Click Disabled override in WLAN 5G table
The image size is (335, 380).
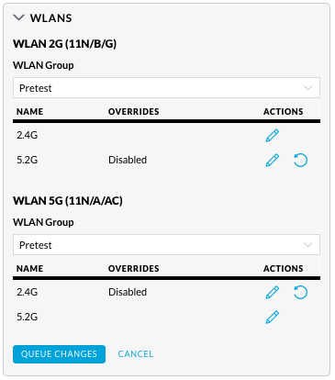[x=128, y=292]
